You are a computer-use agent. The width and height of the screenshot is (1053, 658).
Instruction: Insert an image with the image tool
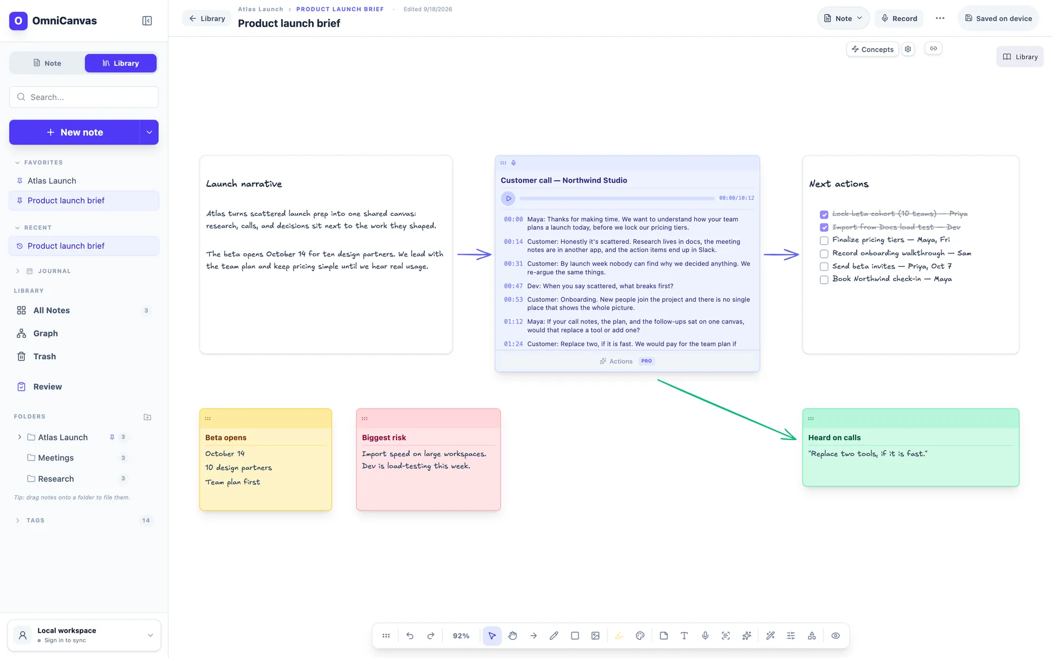pos(595,636)
